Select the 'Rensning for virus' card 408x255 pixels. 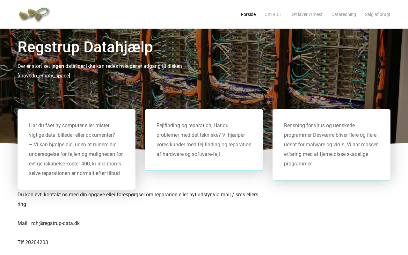pos(331,145)
